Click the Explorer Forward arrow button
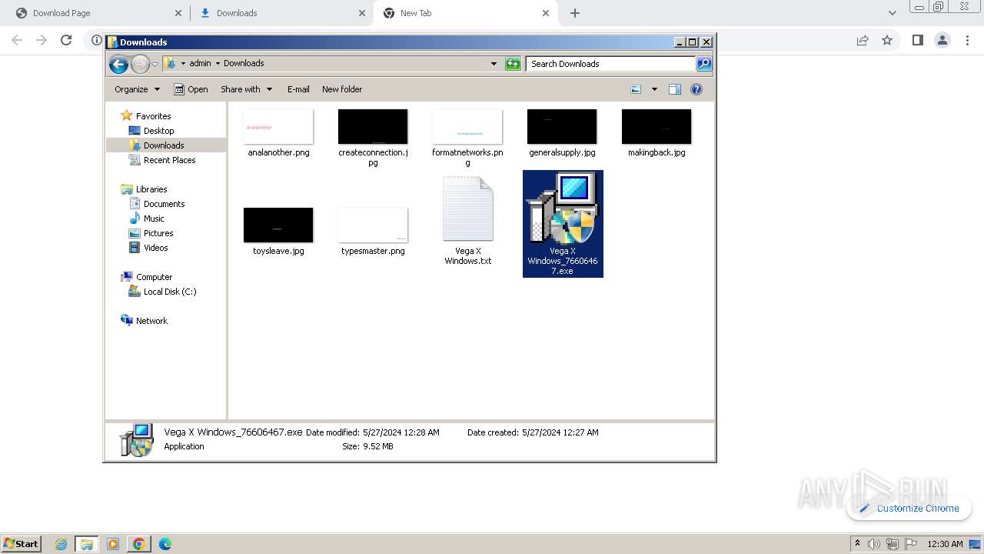Image resolution: width=984 pixels, height=554 pixels. tap(140, 65)
